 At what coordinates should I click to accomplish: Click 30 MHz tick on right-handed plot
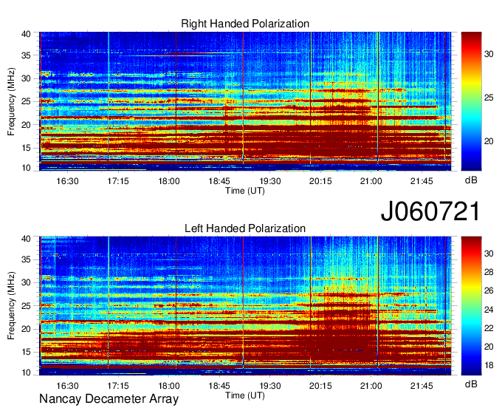click(27, 78)
